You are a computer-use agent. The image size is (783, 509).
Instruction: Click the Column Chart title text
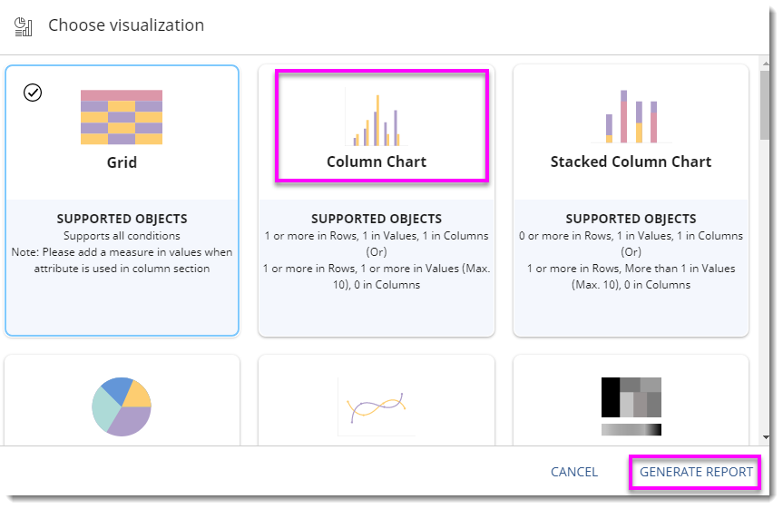pos(377,162)
